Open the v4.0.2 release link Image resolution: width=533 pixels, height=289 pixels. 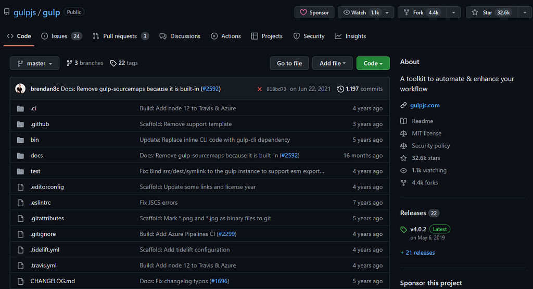pyautogui.click(x=418, y=229)
